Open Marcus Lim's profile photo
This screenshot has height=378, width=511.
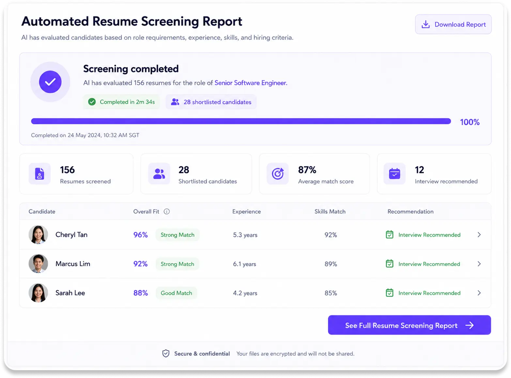pos(38,264)
